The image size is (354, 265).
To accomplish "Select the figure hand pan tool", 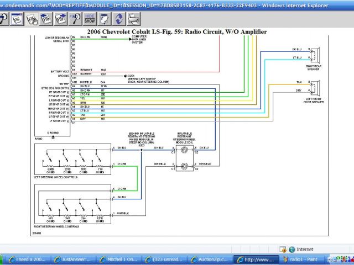I will click(32, 18).
